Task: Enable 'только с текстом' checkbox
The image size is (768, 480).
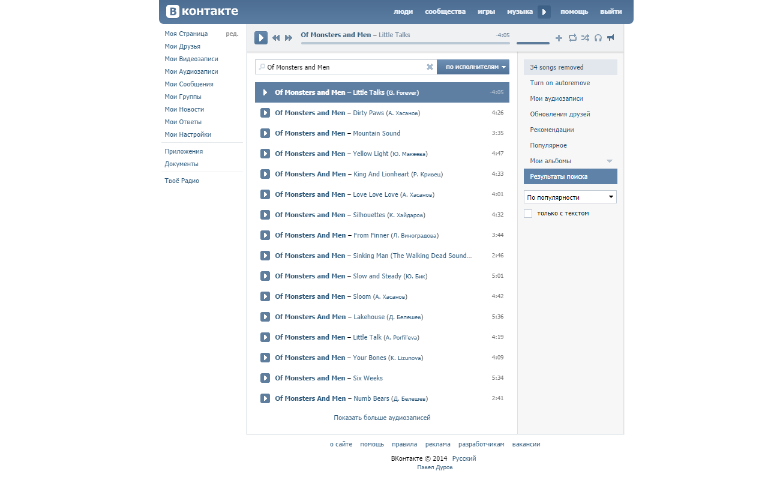Action: [x=528, y=214]
